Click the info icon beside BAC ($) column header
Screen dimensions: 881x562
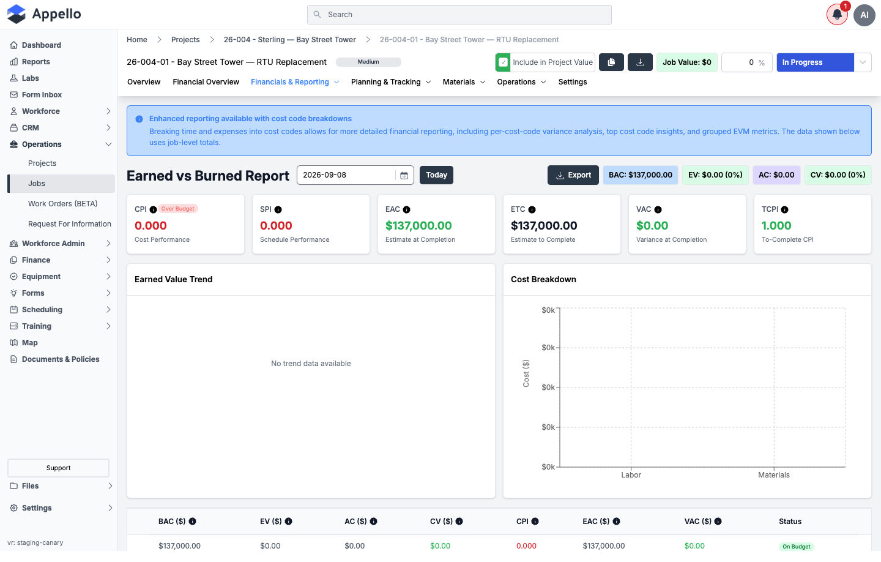(x=192, y=522)
